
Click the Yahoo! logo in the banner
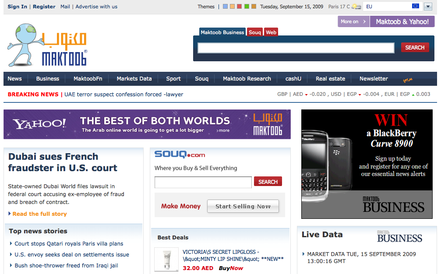39,124
